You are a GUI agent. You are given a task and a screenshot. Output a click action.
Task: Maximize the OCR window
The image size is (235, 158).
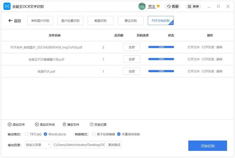218,6
